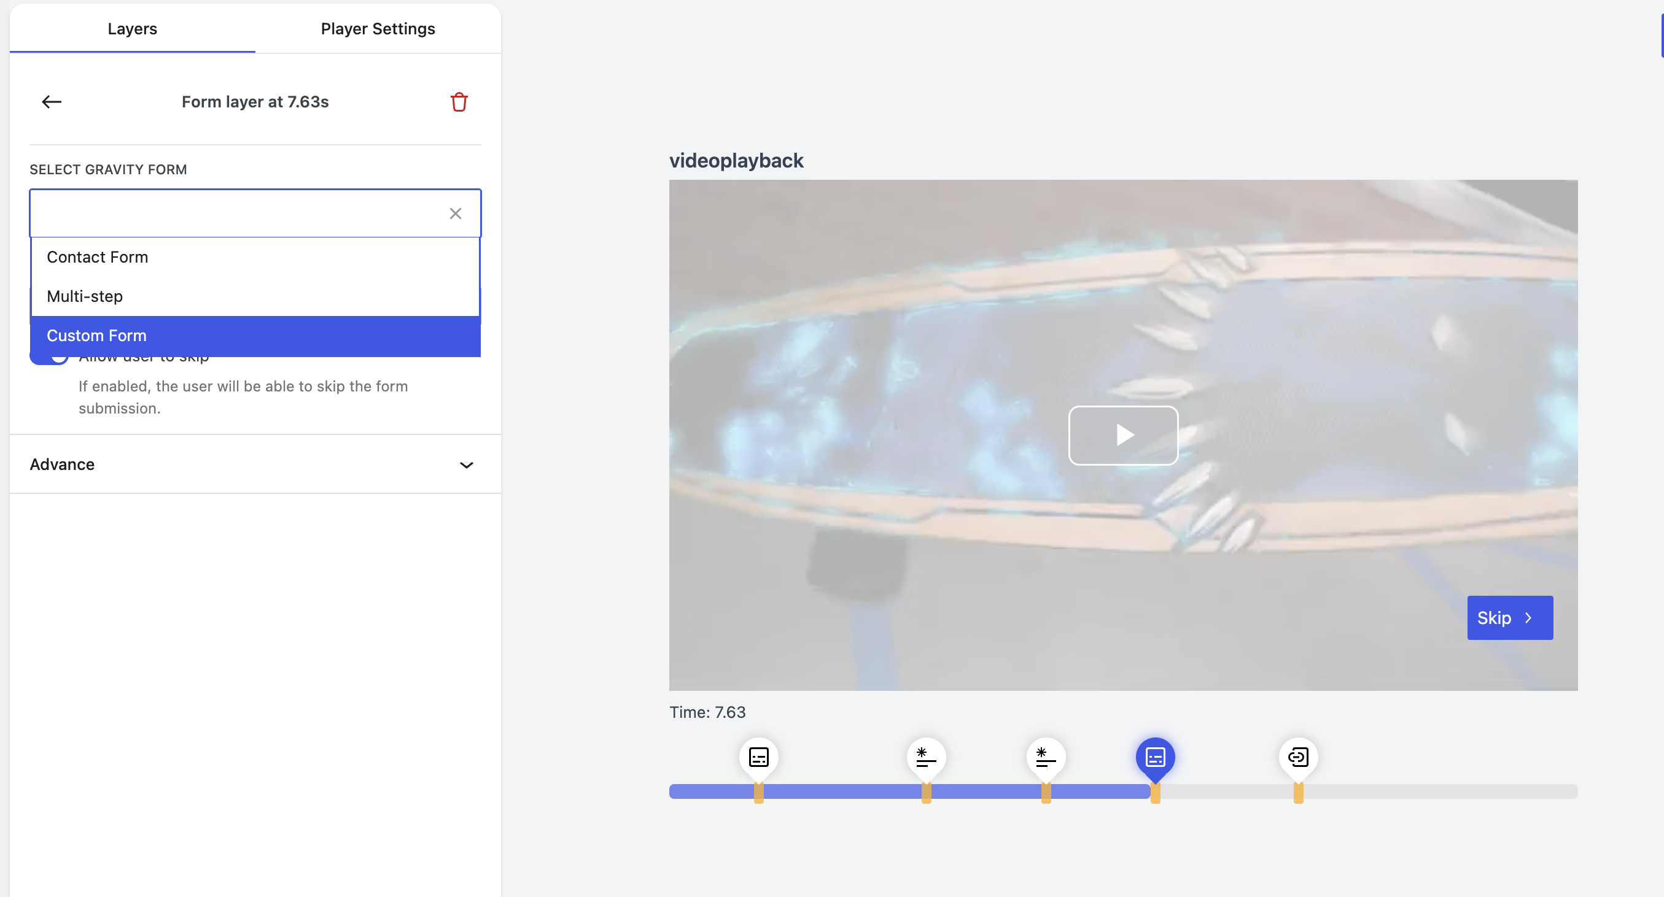Screen dimensions: 1664x897
Task: Switch to Player Settings tab
Action: point(378,29)
